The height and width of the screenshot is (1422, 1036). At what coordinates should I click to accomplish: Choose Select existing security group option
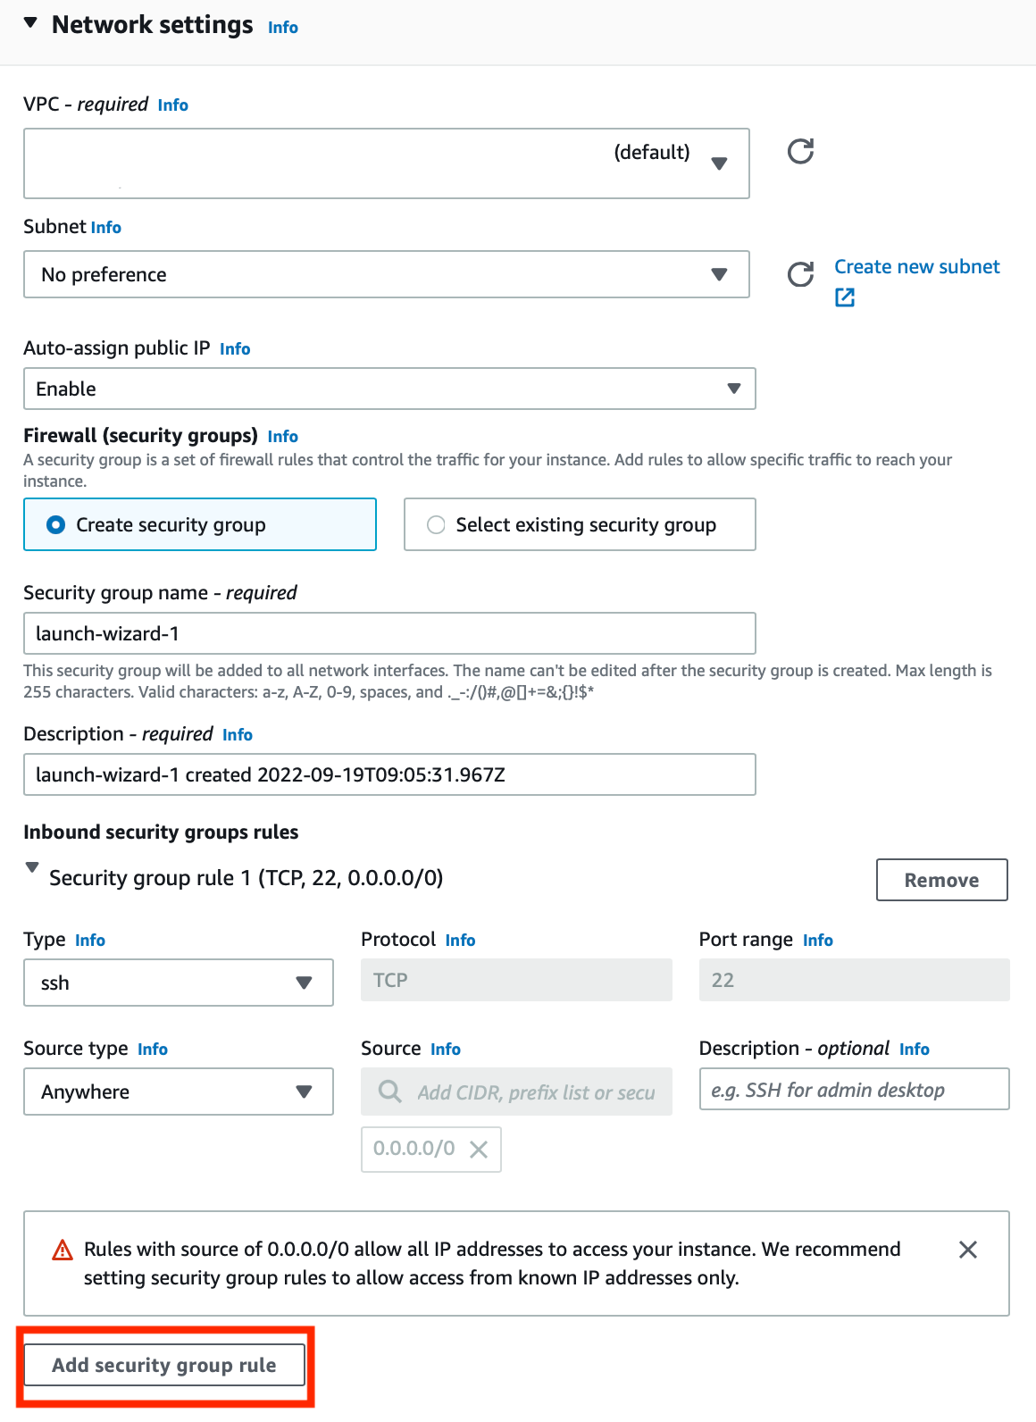(x=436, y=525)
